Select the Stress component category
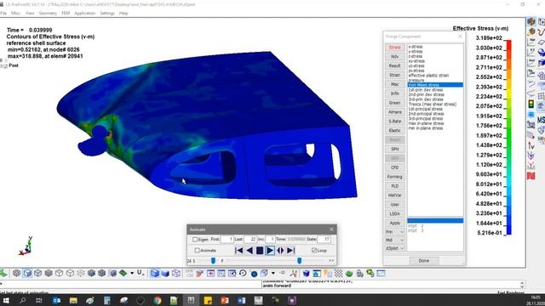This screenshot has height=306, width=545. tap(395, 48)
